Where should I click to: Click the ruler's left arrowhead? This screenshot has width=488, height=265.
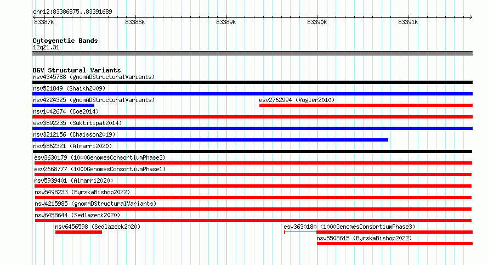(34, 18)
